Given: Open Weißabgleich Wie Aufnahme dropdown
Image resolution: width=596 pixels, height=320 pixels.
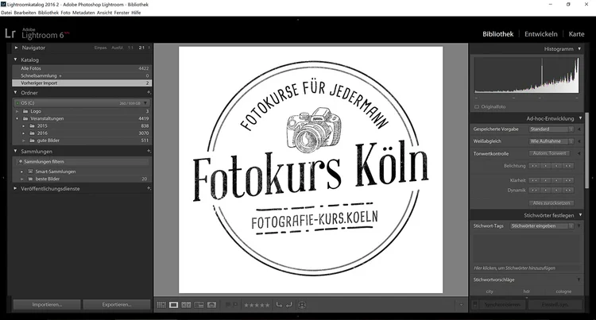Looking at the screenshot, I should point(551,141).
